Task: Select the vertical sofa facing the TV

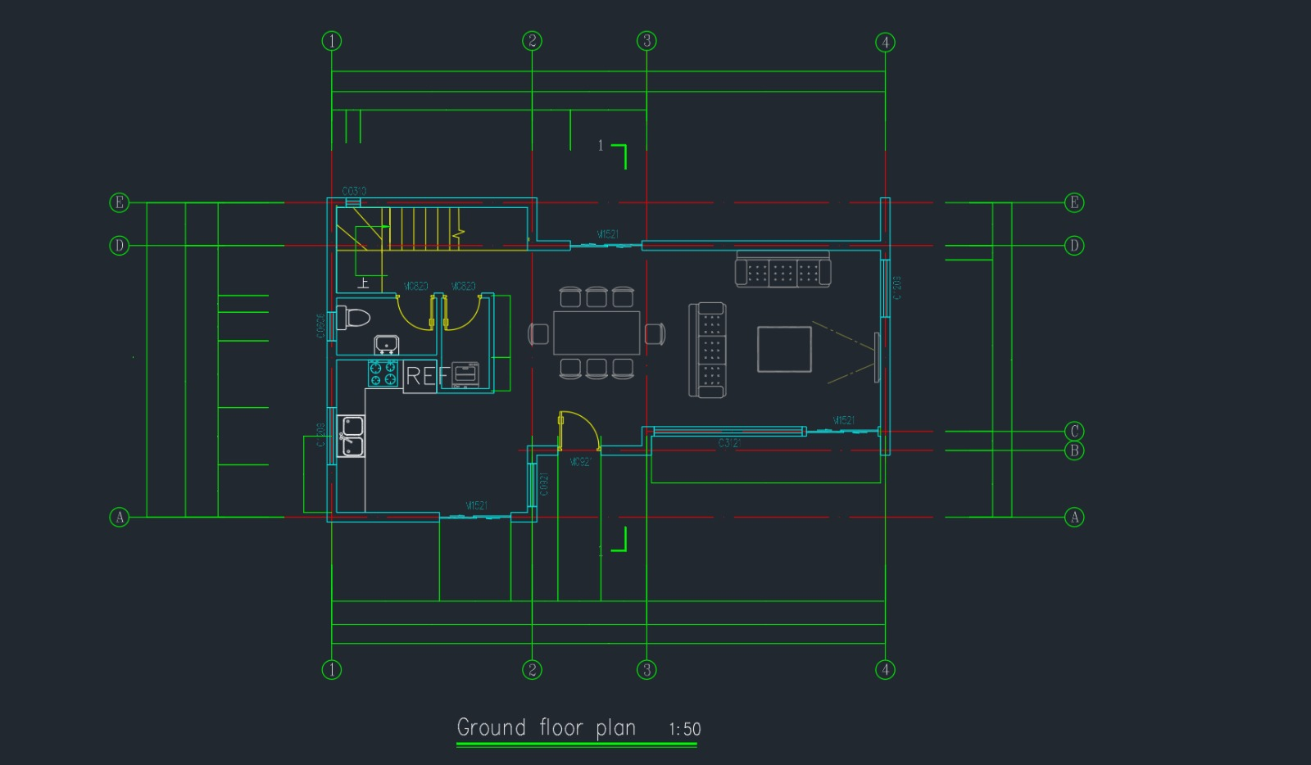Action: pos(708,350)
